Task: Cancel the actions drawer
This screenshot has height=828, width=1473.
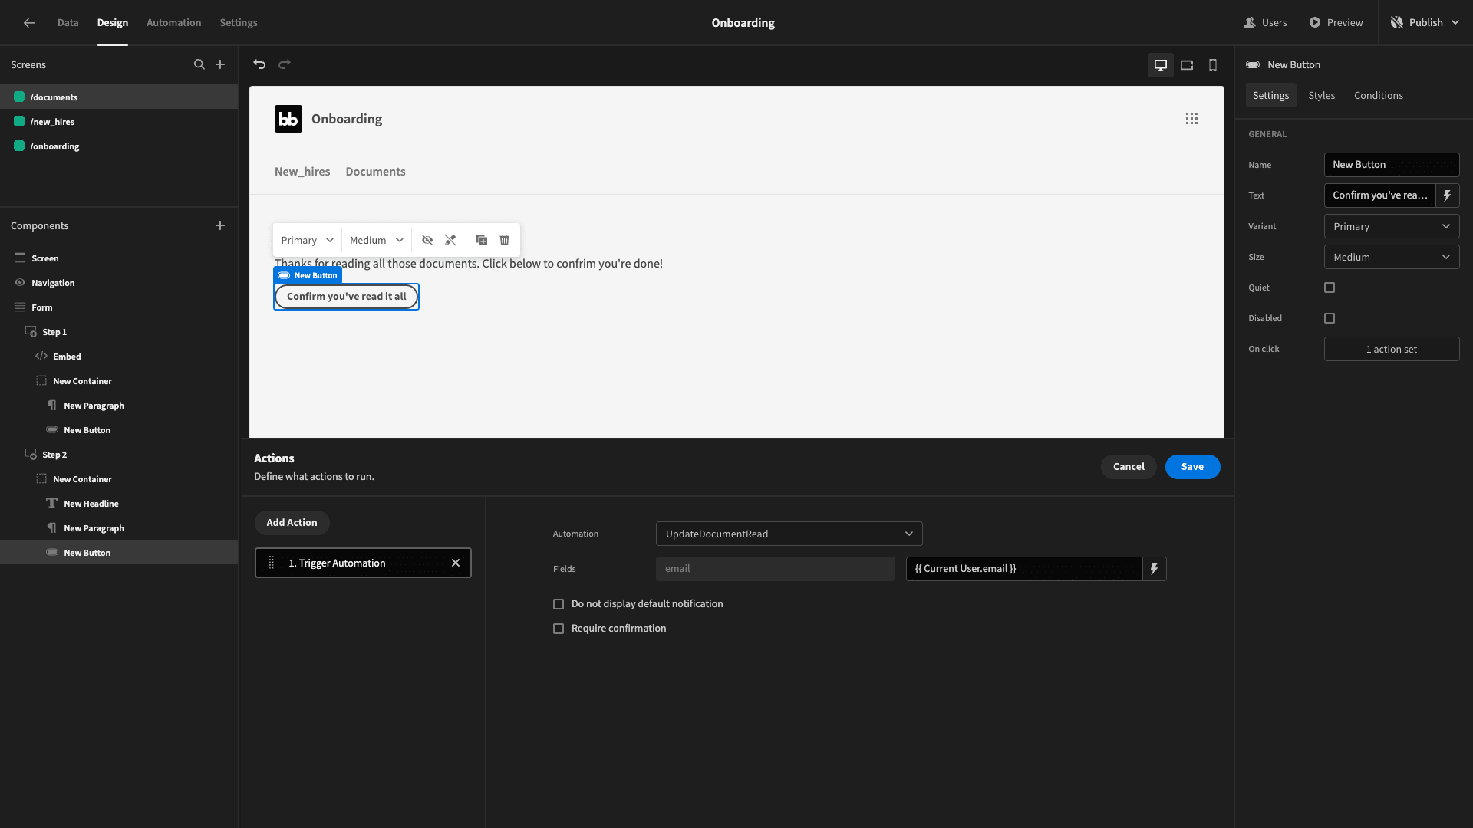Action: (x=1129, y=467)
